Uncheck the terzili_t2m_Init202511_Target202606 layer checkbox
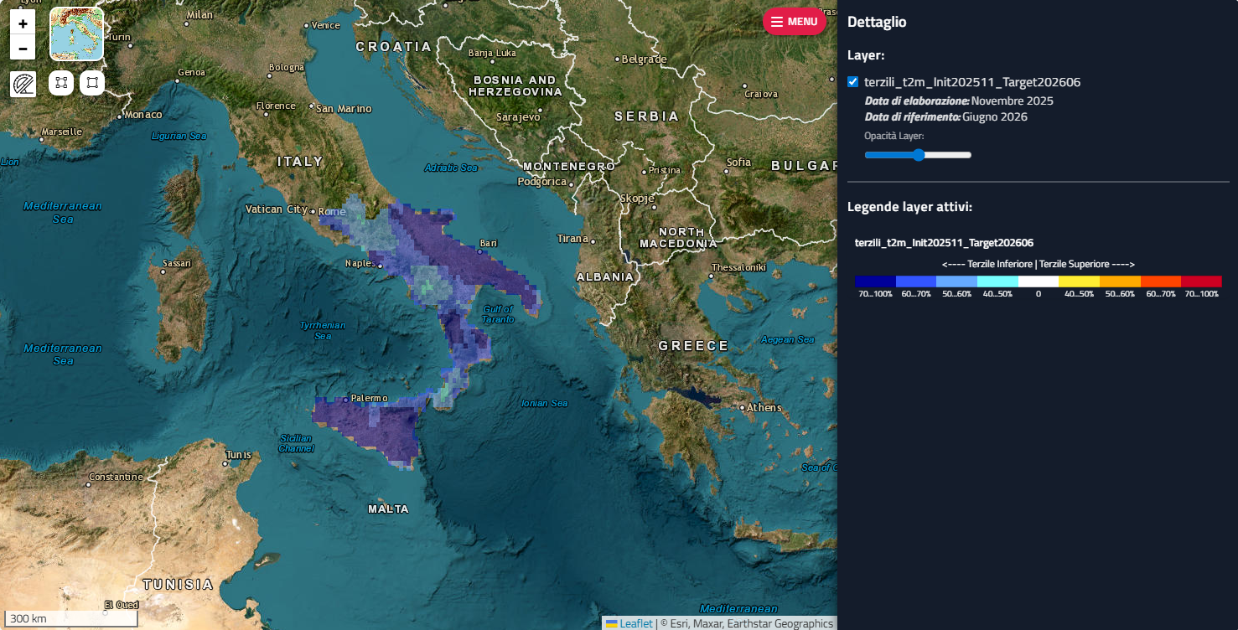 [853, 82]
